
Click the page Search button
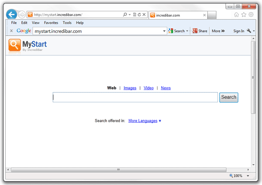pyautogui.click(x=228, y=97)
